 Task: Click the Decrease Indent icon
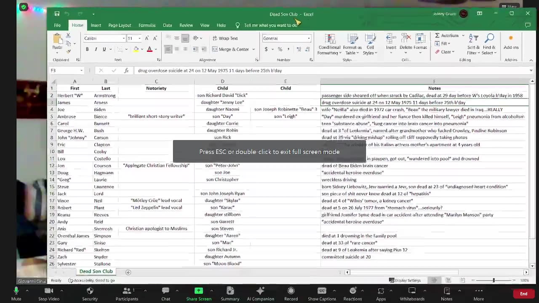point(196,49)
